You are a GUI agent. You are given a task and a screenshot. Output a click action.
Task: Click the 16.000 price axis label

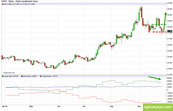click(170, 51)
